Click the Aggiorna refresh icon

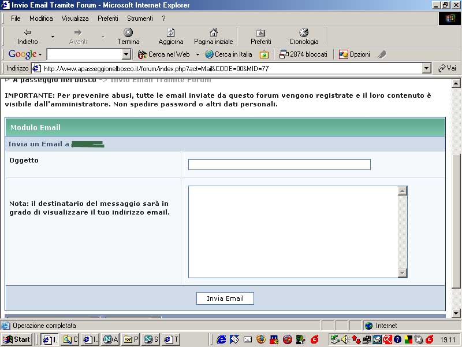tap(170, 32)
